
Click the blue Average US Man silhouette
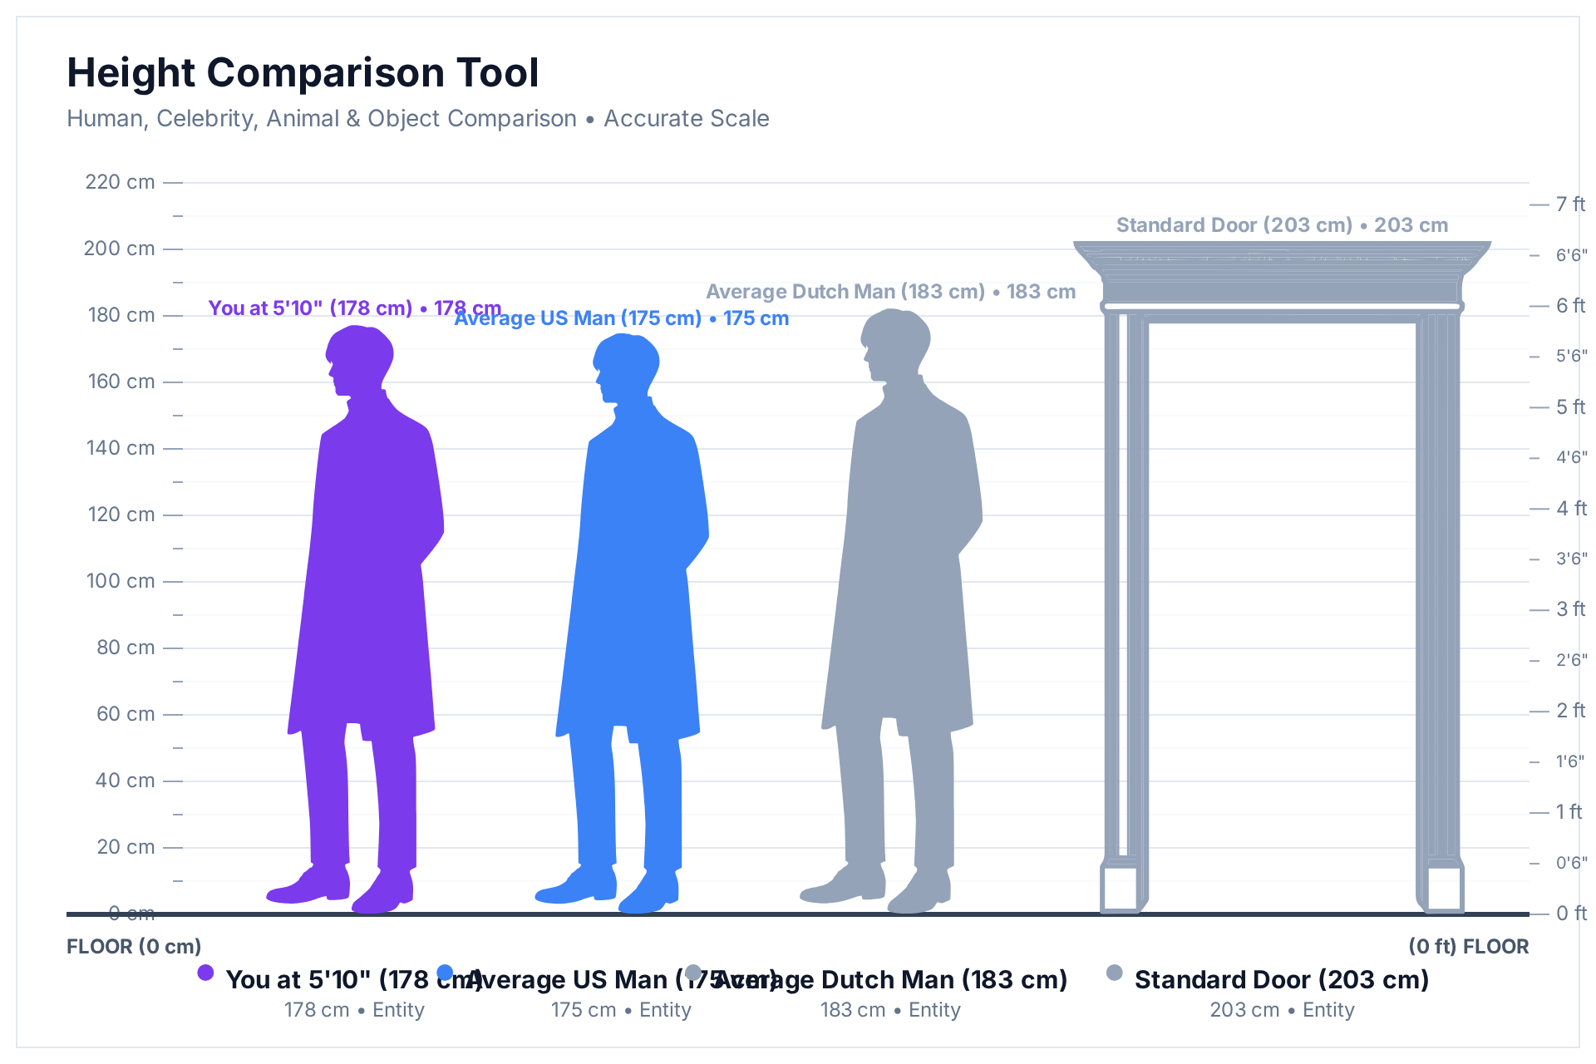(x=623, y=623)
